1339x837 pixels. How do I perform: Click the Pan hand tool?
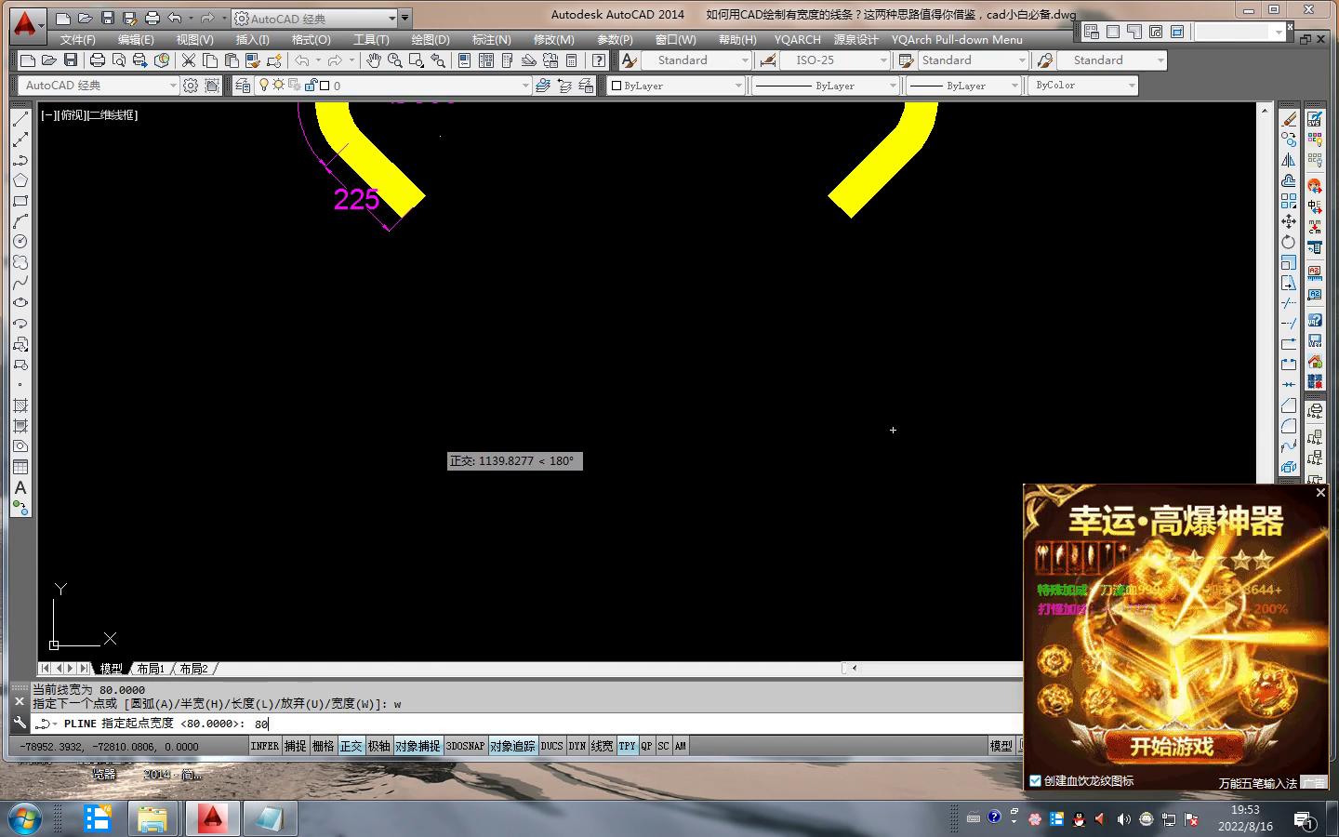(x=373, y=60)
